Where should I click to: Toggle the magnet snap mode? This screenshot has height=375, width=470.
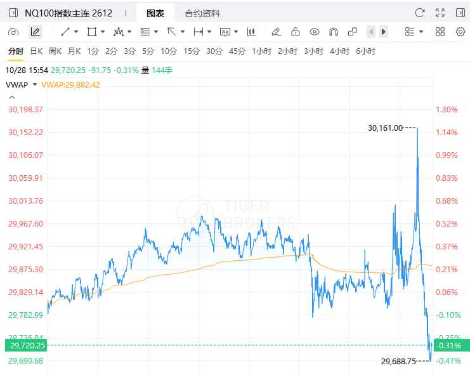click(x=334, y=32)
